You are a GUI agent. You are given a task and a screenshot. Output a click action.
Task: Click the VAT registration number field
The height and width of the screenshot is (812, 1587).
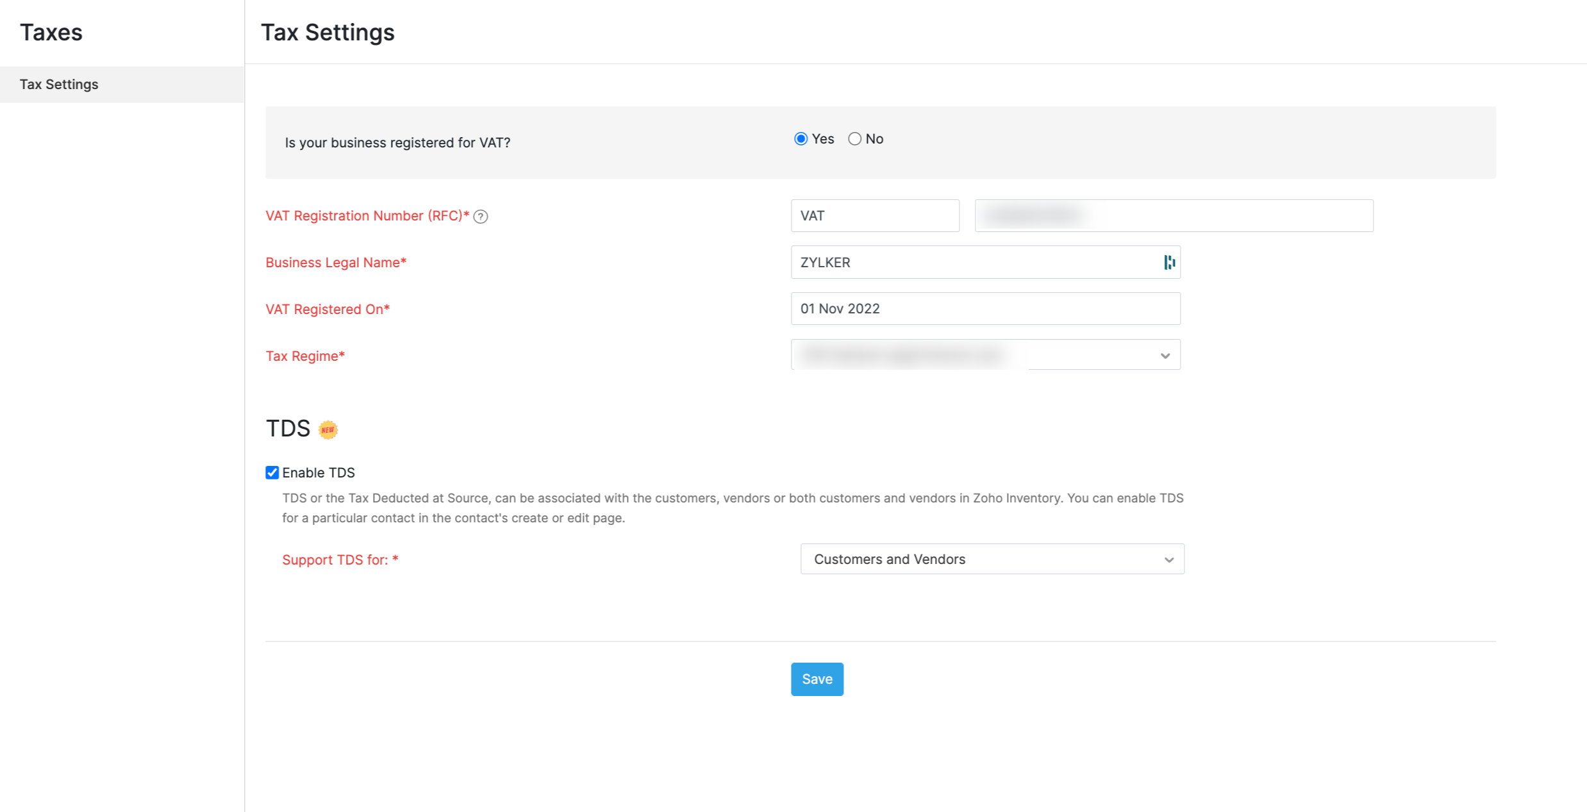(1173, 216)
